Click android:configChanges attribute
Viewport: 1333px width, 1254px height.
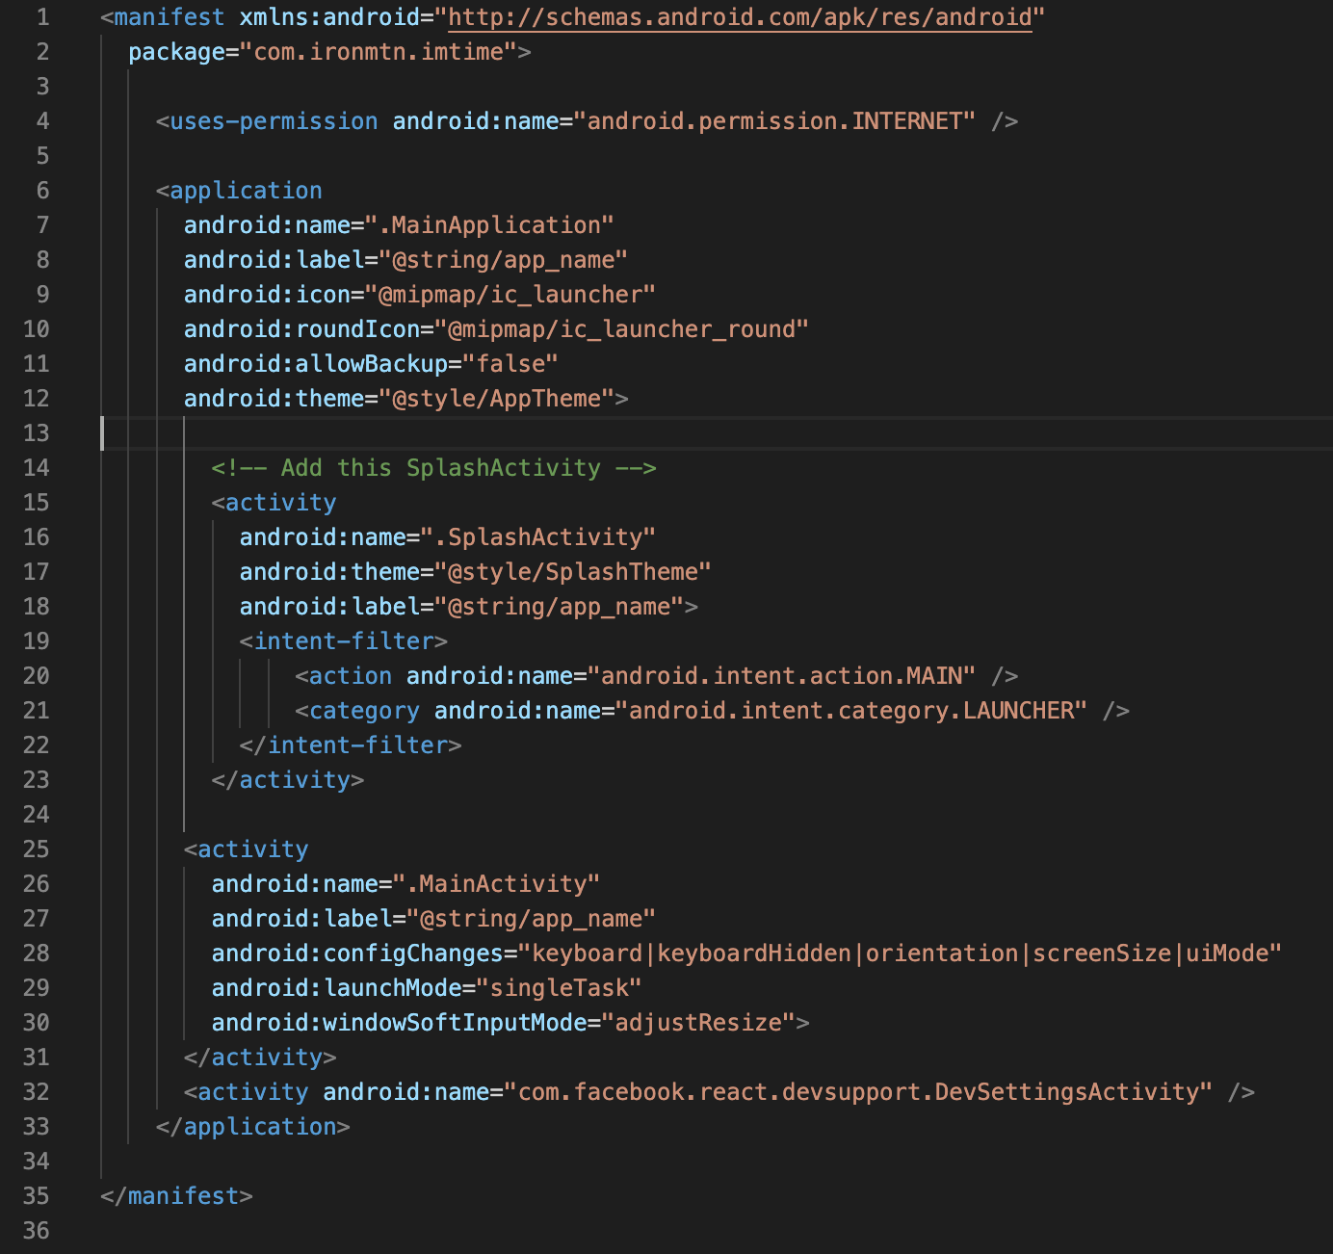357,954
